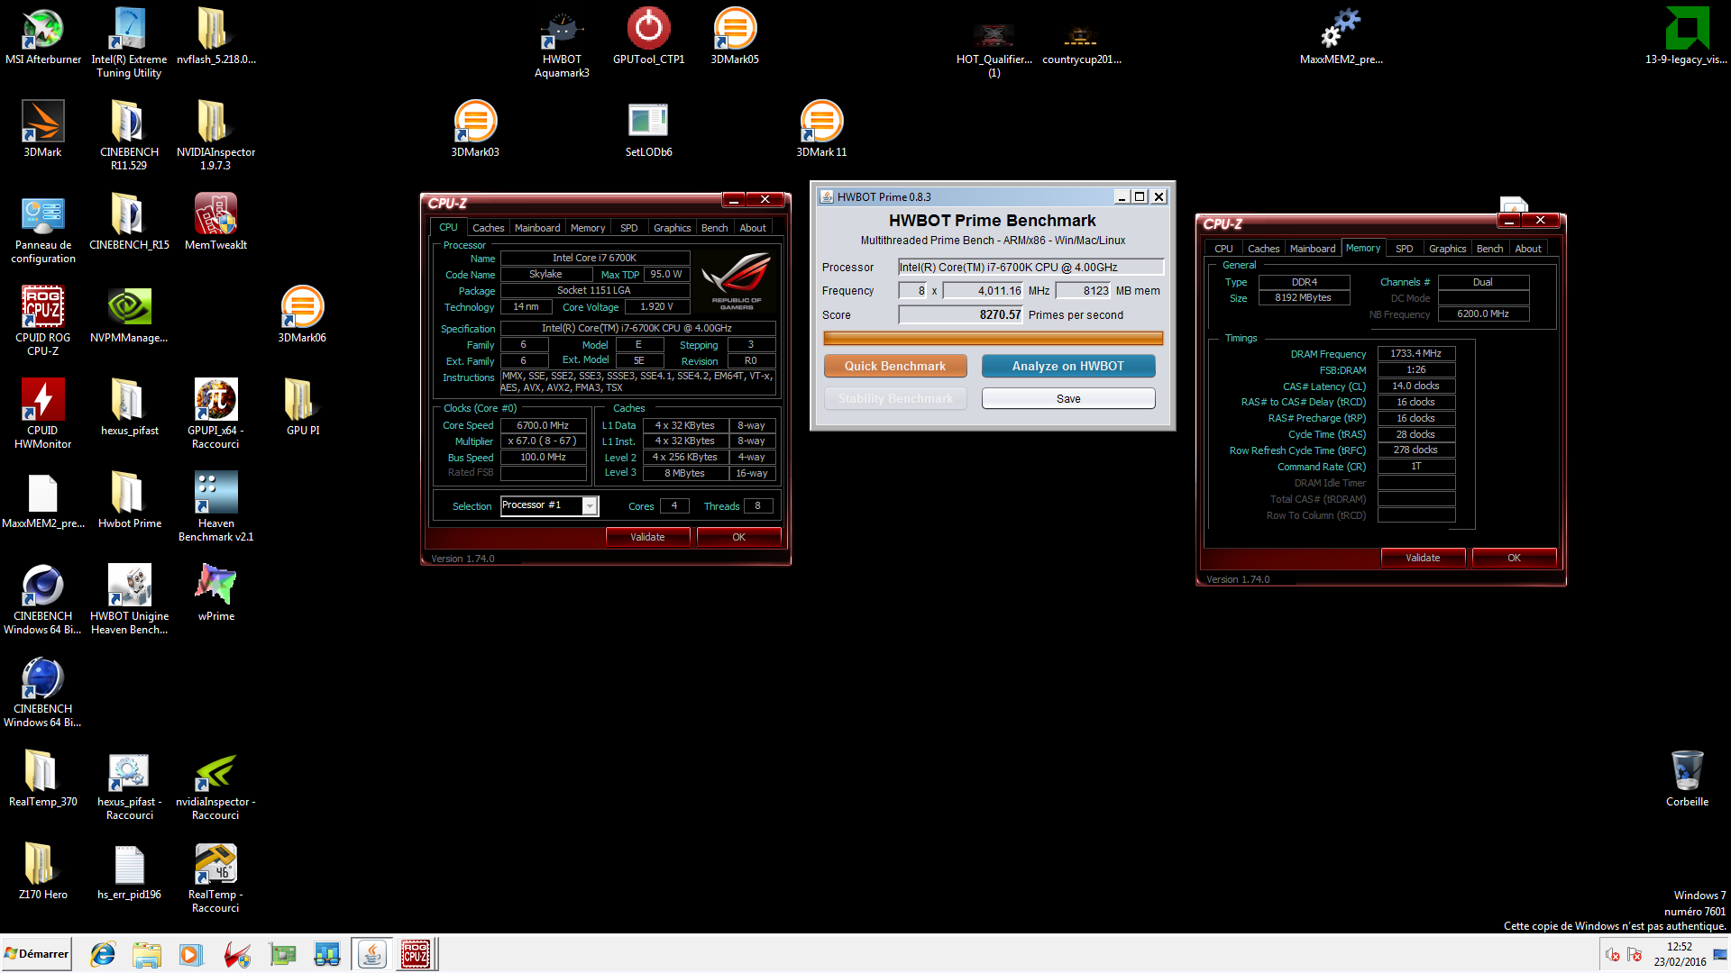The image size is (1731, 973).
Task: Open SPD tab in left CPU-Z window
Action: 629,228
